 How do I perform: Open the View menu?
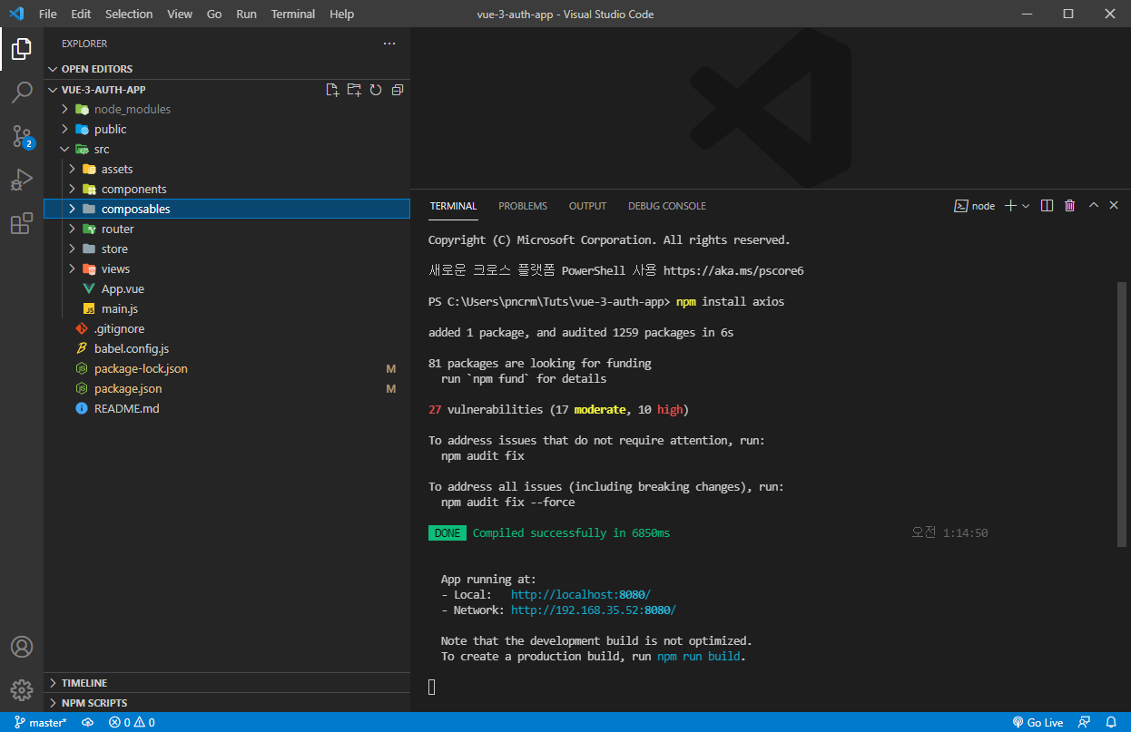(x=180, y=14)
